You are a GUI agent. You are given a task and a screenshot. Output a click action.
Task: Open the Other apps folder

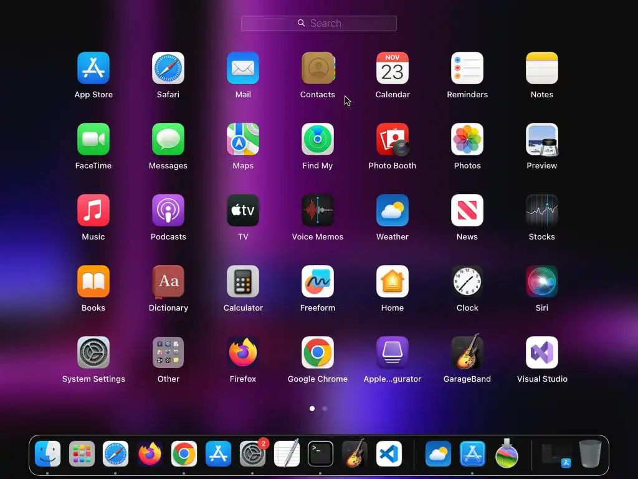click(x=168, y=352)
